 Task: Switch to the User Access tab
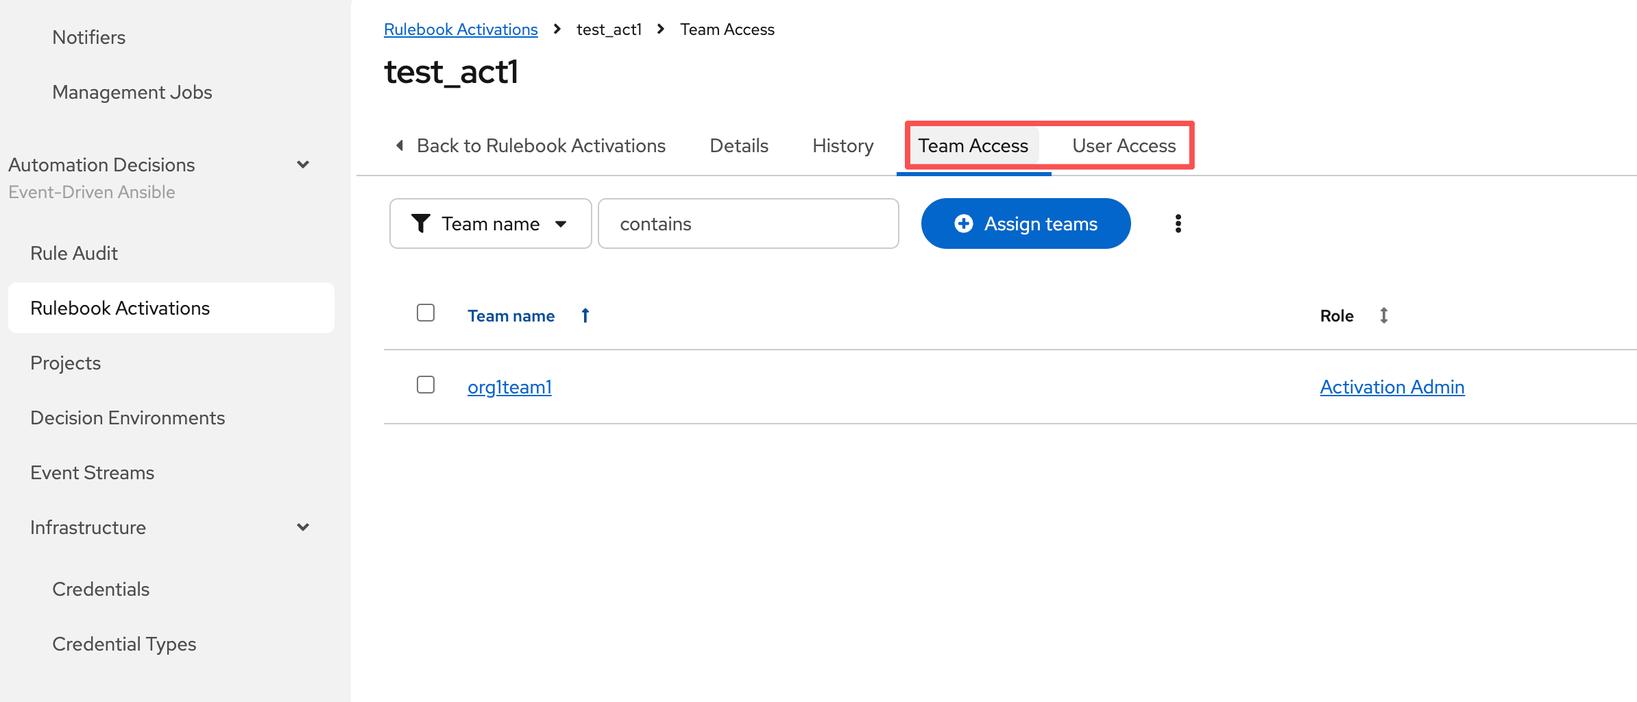pyautogui.click(x=1124, y=145)
